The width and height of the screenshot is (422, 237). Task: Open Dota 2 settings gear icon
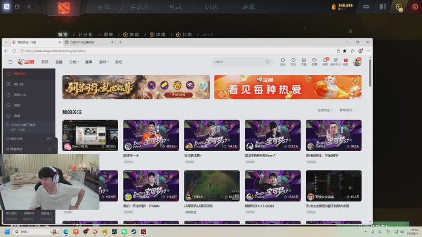point(17,6)
